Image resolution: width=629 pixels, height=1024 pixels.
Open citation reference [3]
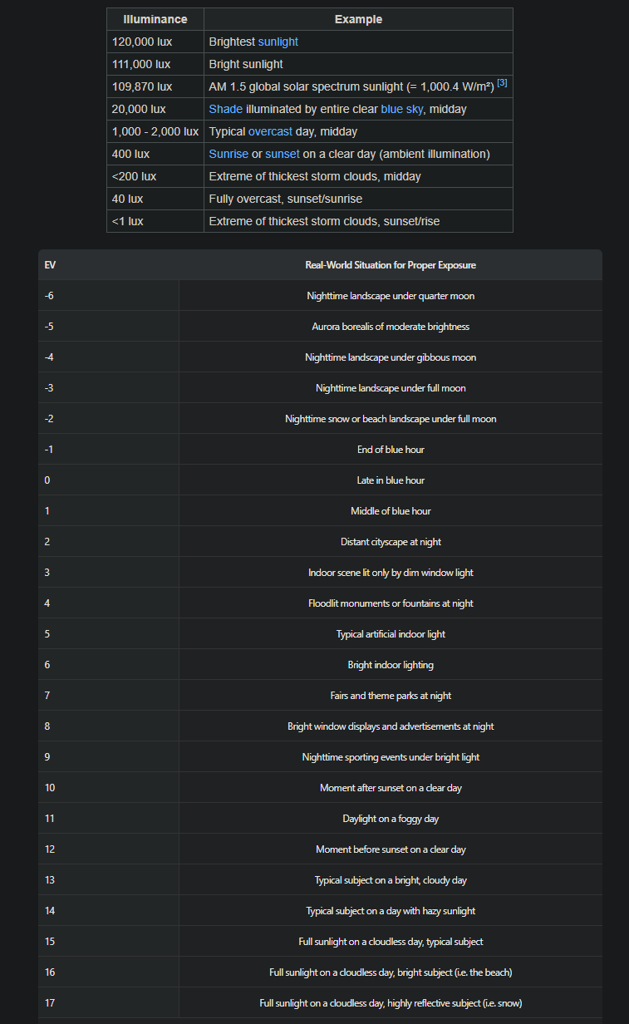tap(502, 83)
